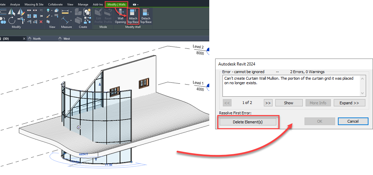Select the Split with Gap tool
The height and width of the screenshot is (175, 373).
point(35,10)
